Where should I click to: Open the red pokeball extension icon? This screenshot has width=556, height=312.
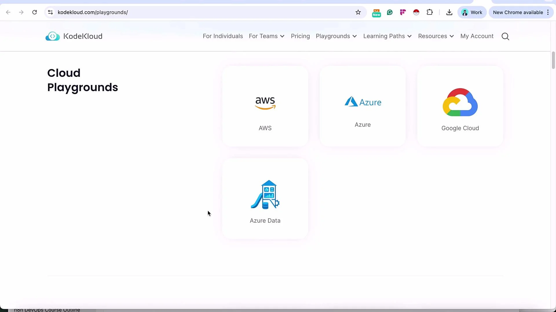pyautogui.click(x=416, y=12)
